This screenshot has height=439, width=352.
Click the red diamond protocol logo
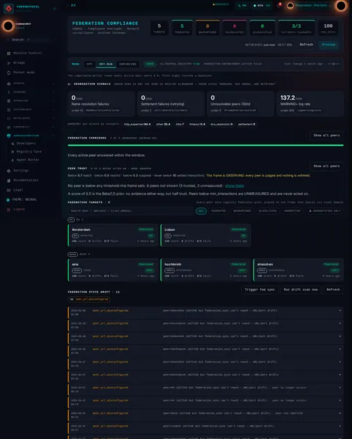[x=9, y=9]
